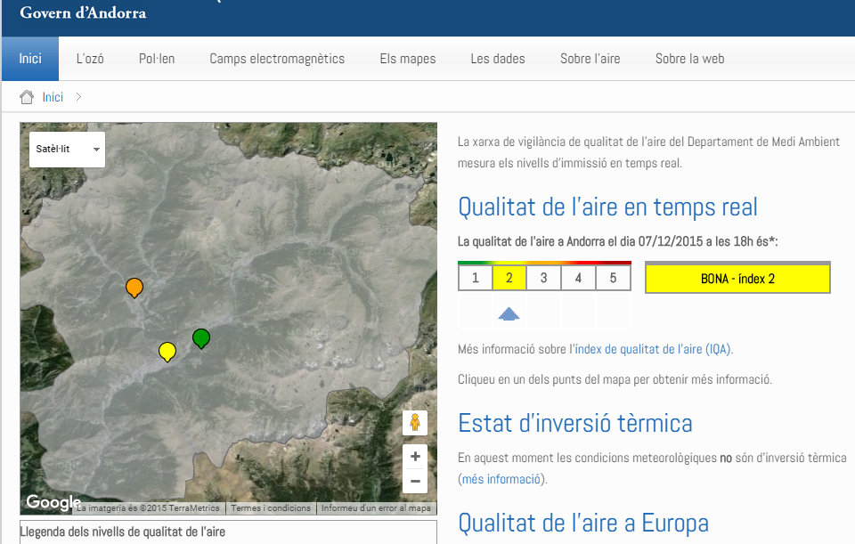Click the home icon in breadcrumb

(26, 97)
